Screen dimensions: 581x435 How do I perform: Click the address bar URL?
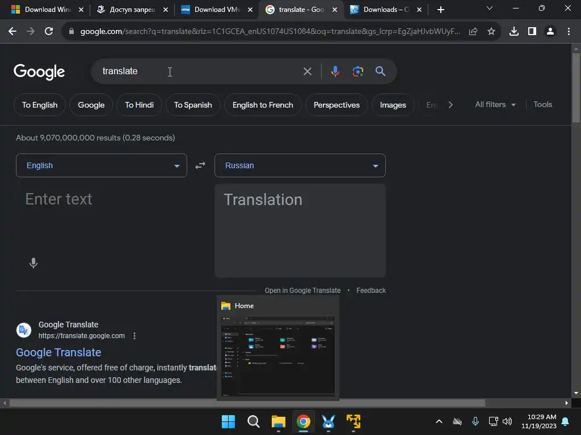click(270, 32)
